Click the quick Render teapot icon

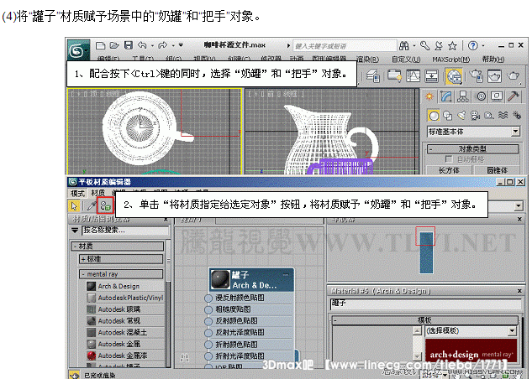[x=513, y=76]
